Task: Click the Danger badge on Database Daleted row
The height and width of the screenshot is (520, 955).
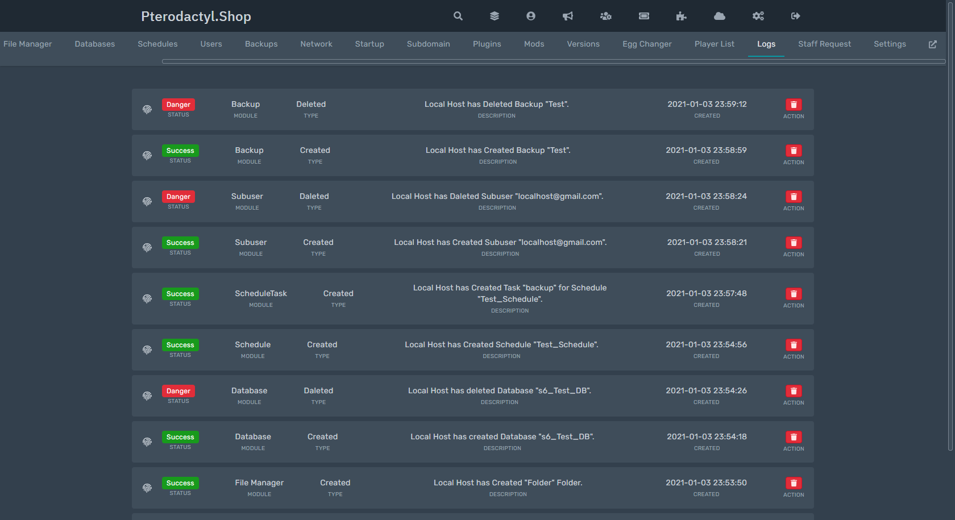Action: click(178, 391)
